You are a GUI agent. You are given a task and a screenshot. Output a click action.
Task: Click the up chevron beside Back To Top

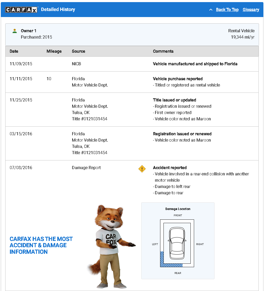point(211,10)
